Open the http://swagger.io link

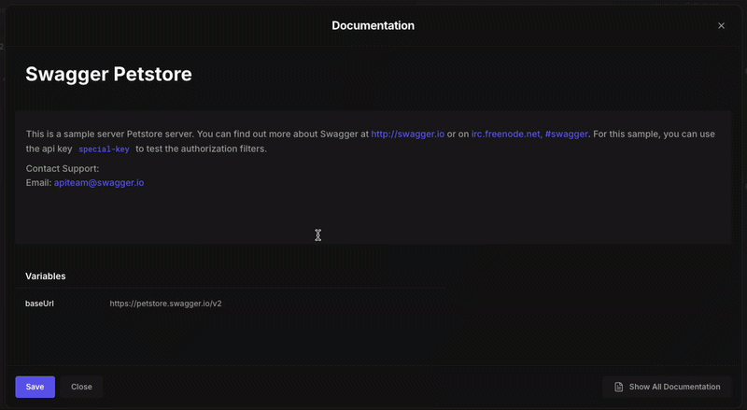click(x=408, y=134)
